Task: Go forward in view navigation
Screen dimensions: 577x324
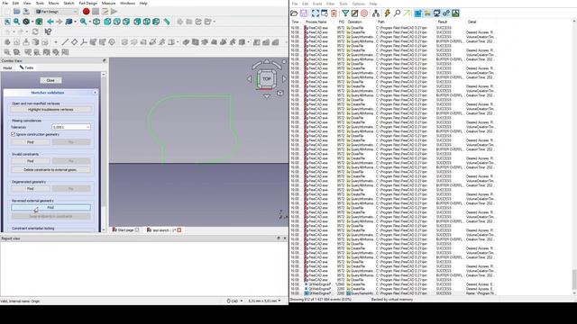Action: [x=59, y=22]
